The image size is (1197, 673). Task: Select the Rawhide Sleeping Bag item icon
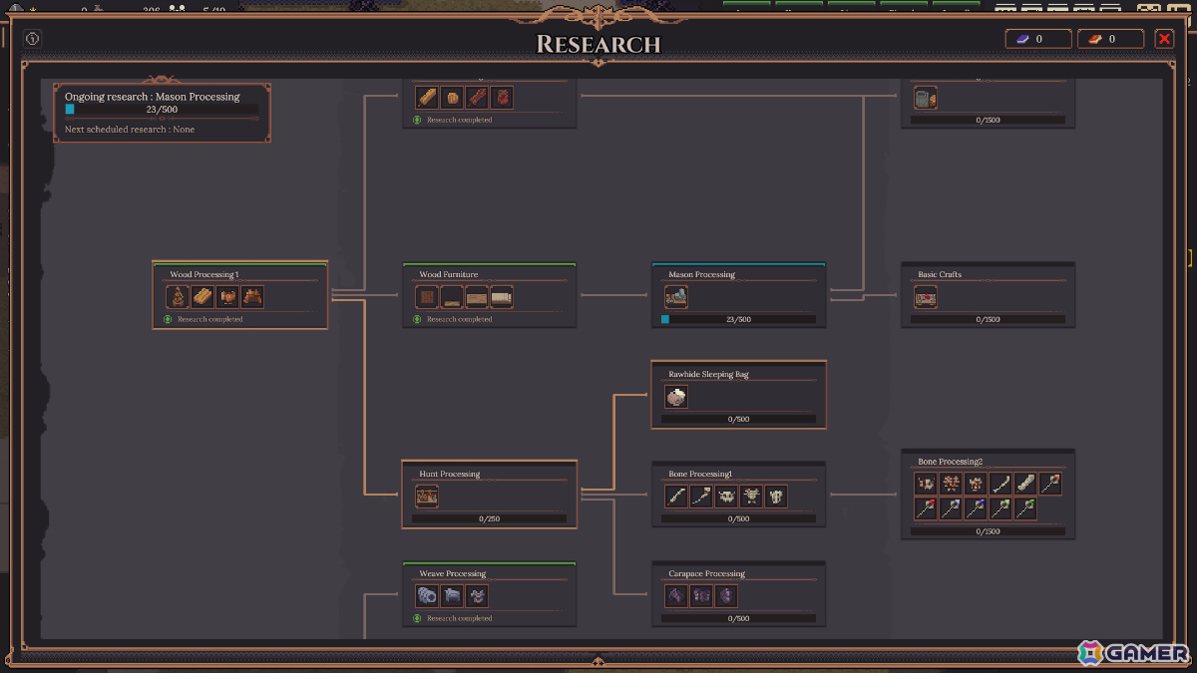click(x=676, y=397)
